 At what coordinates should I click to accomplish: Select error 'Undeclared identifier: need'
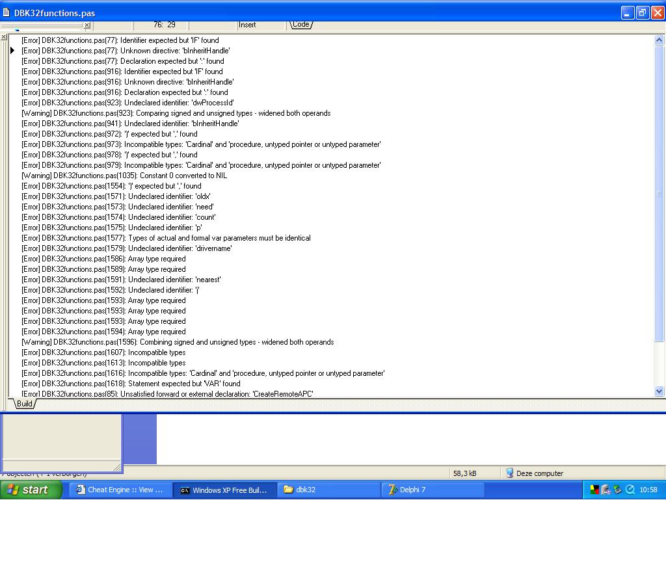[x=117, y=207]
